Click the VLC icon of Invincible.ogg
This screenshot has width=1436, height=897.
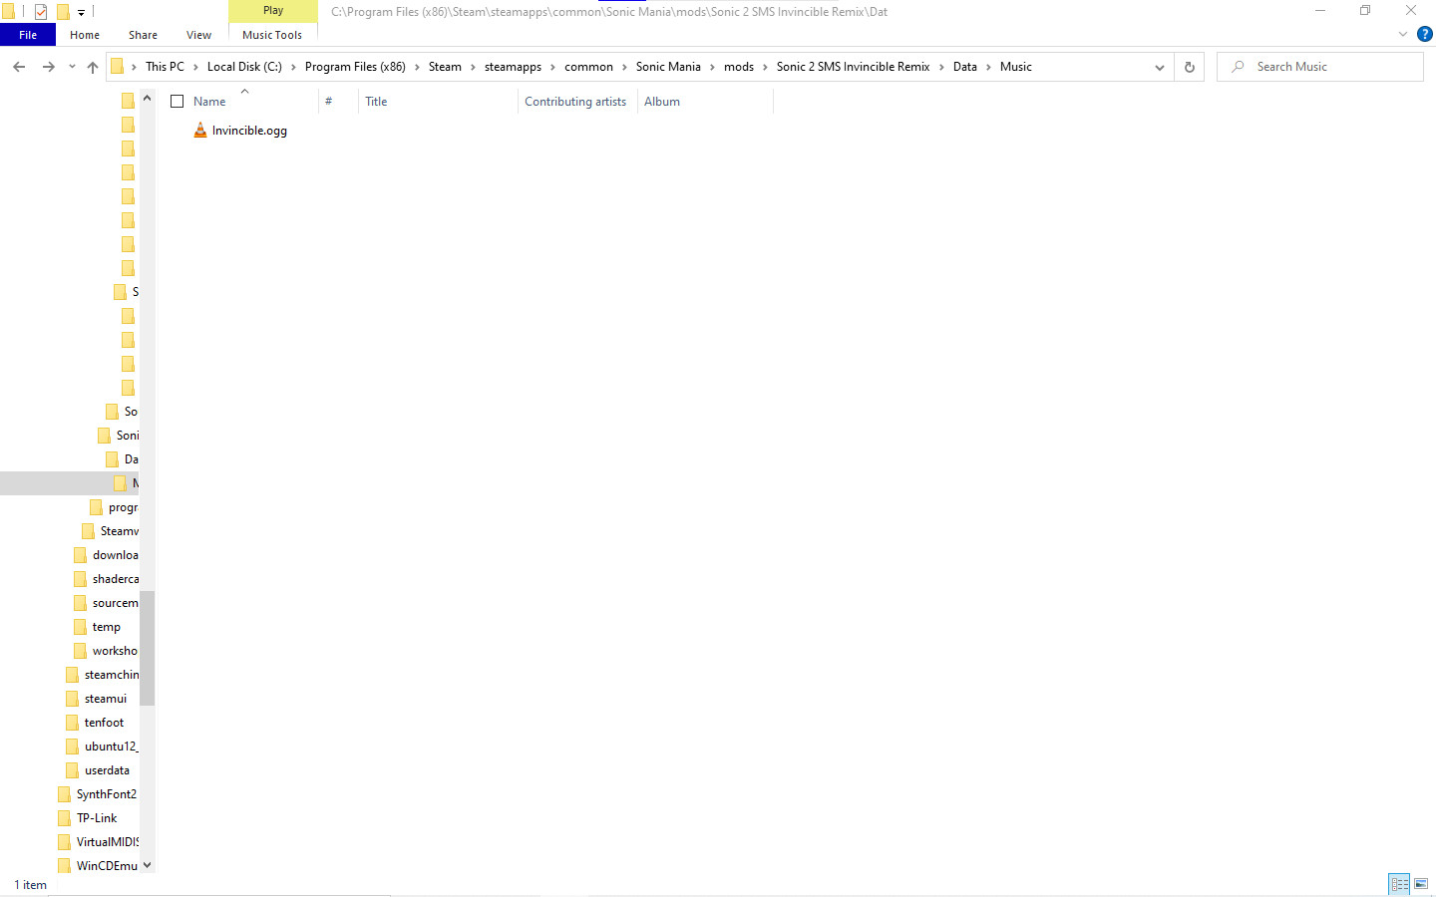[x=200, y=131]
